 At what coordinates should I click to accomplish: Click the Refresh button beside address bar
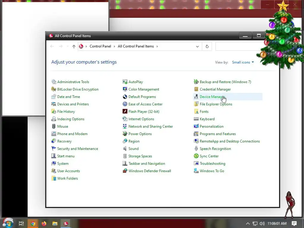pos(207,47)
